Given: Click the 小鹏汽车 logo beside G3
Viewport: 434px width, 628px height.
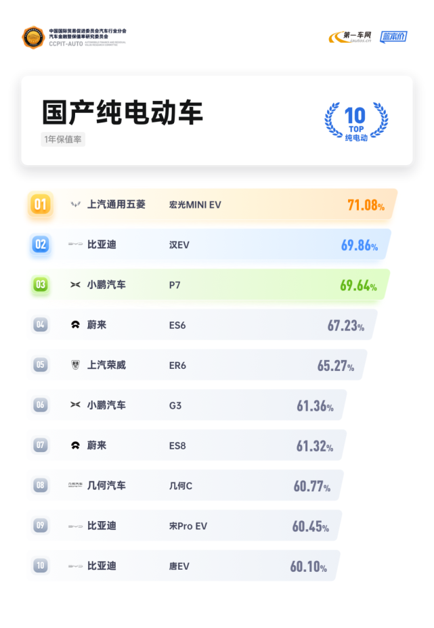Looking at the screenshot, I should tap(75, 405).
